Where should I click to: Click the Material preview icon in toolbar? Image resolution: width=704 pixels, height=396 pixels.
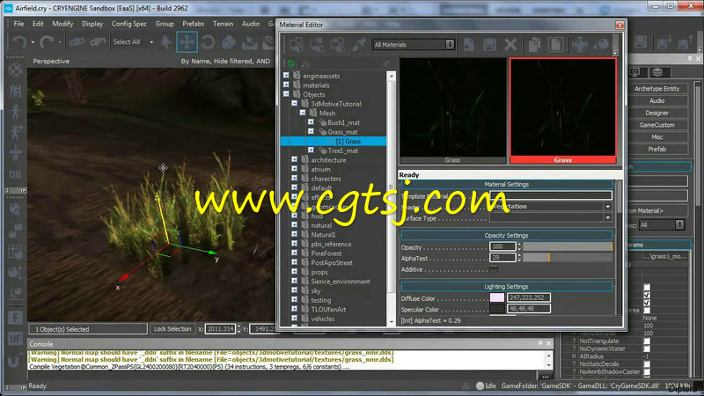coord(580,45)
